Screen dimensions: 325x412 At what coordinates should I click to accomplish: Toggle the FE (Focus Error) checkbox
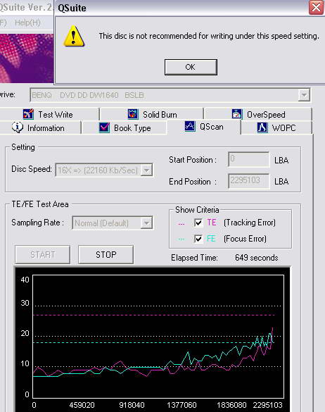tap(198, 239)
